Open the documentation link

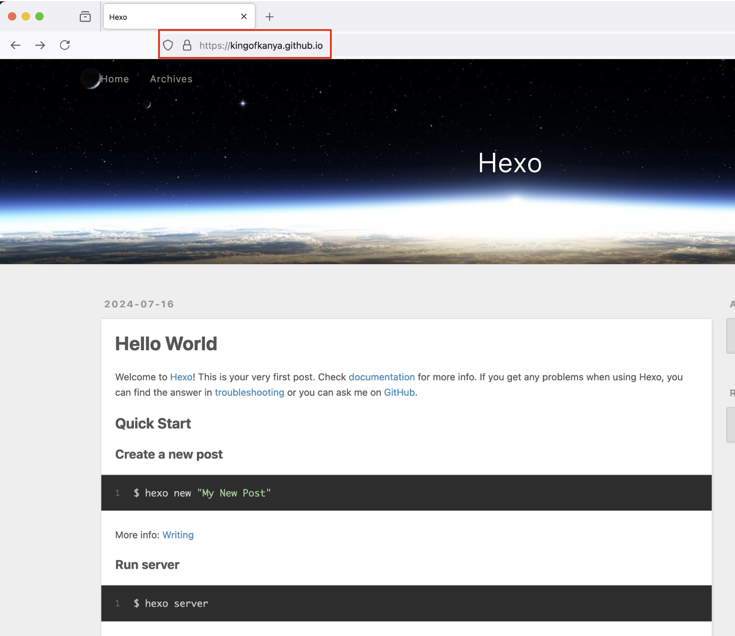pos(382,377)
